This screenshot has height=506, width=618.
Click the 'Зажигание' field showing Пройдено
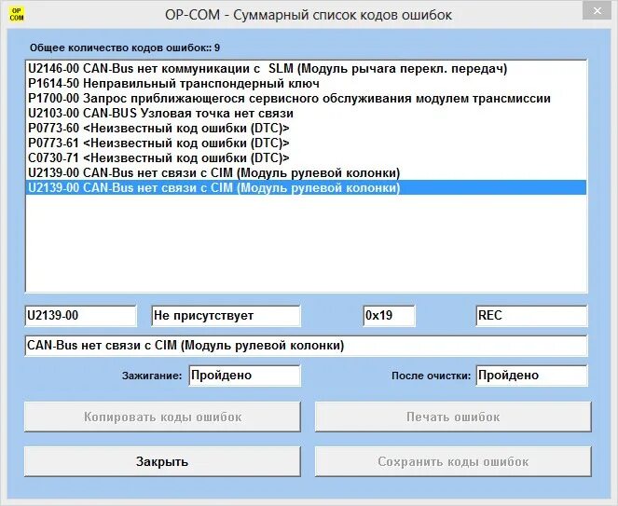point(244,376)
